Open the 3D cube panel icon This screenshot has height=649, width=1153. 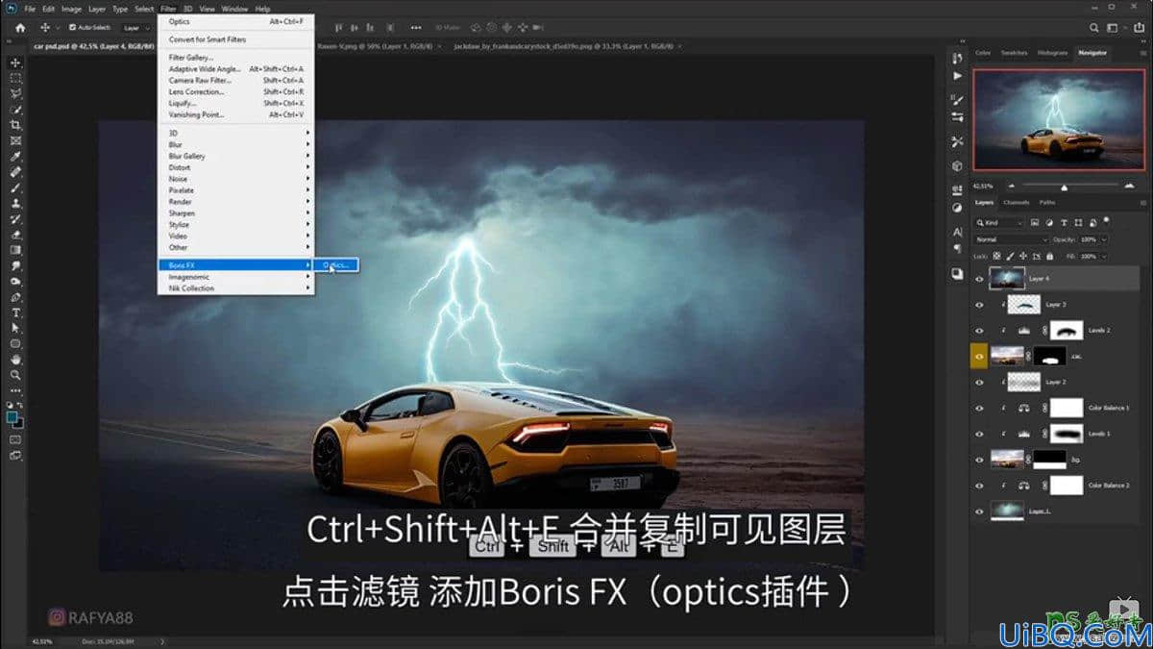coord(957,165)
